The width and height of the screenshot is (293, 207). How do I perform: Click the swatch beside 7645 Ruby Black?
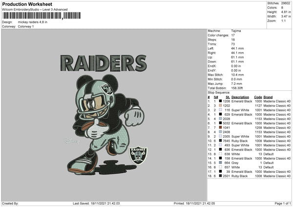220,141
